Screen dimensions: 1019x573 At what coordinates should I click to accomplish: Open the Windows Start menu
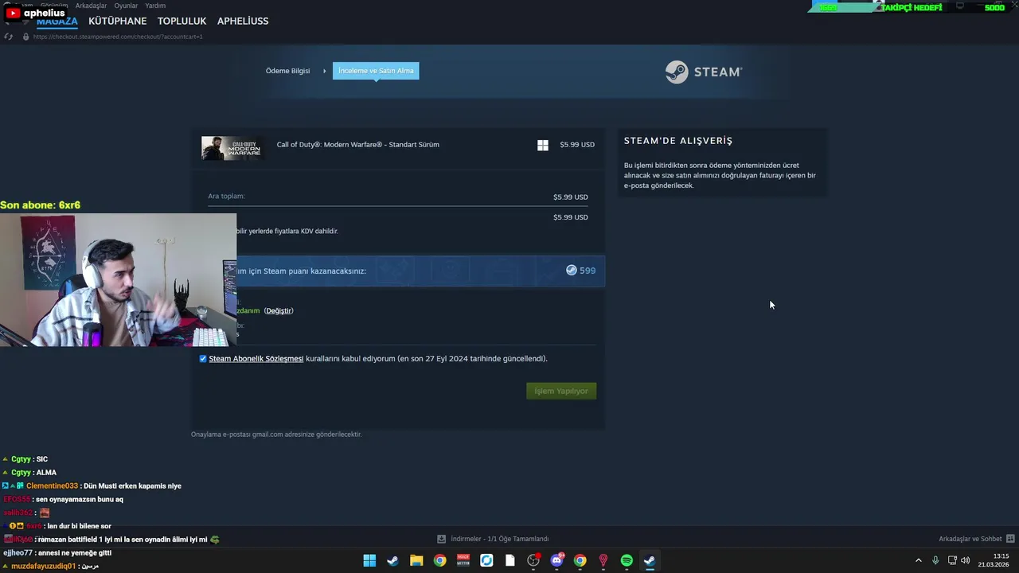pos(369,560)
